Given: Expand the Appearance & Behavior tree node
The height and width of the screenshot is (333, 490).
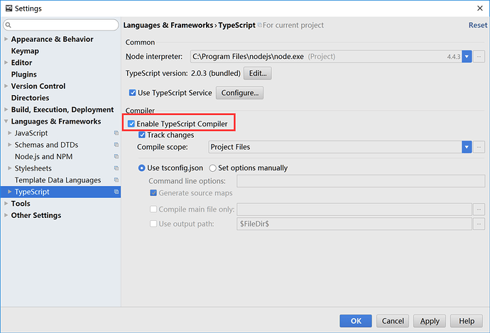Looking at the screenshot, I should 7,39.
